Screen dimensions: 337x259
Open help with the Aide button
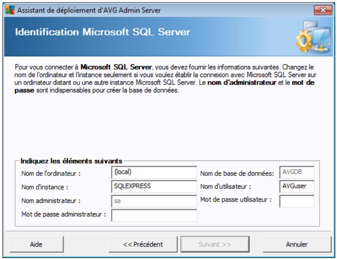tap(36, 244)
